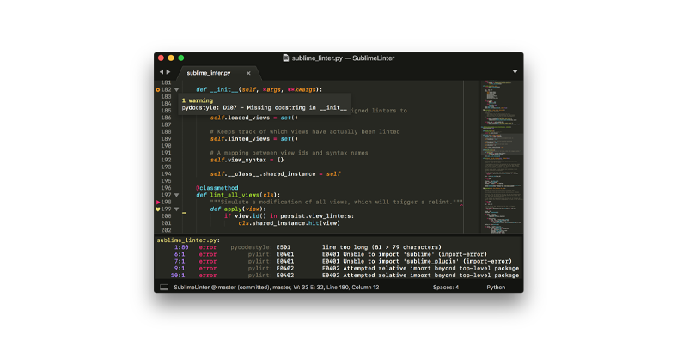Close the sublime_linter.py tab
Image resolution: width=677 pixels, height=352 pixels.
249,73
